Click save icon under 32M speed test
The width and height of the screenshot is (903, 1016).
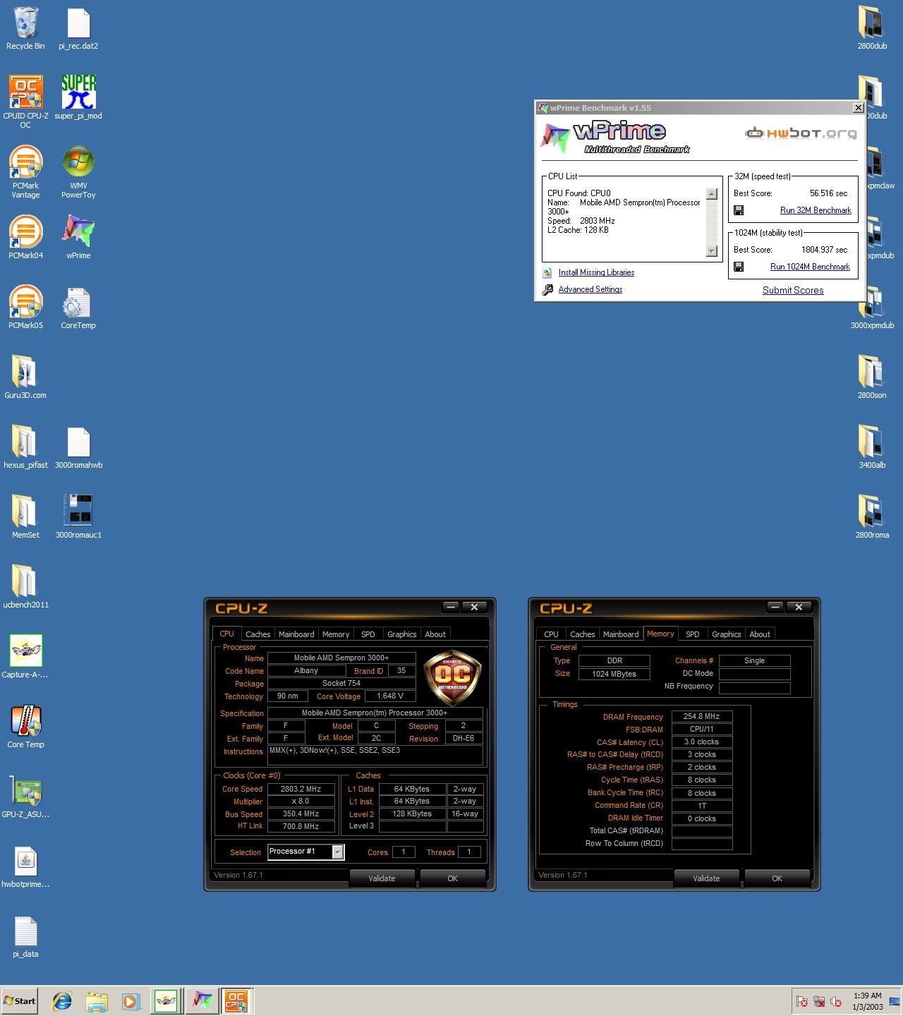click(x=739, y=210)
